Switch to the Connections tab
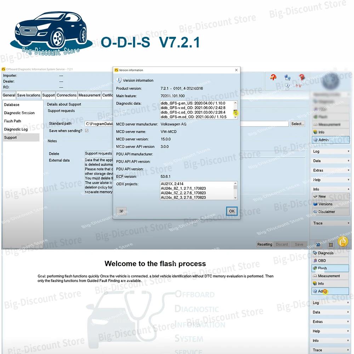Viewport: 354px width, 354px height. point(67,95)
